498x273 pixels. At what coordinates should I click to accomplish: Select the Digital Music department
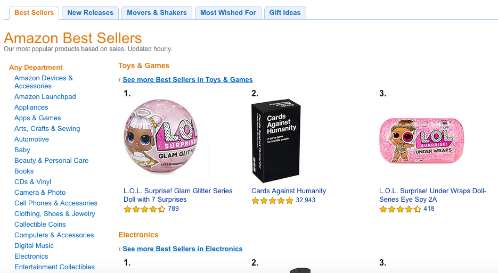pos(34,246)
